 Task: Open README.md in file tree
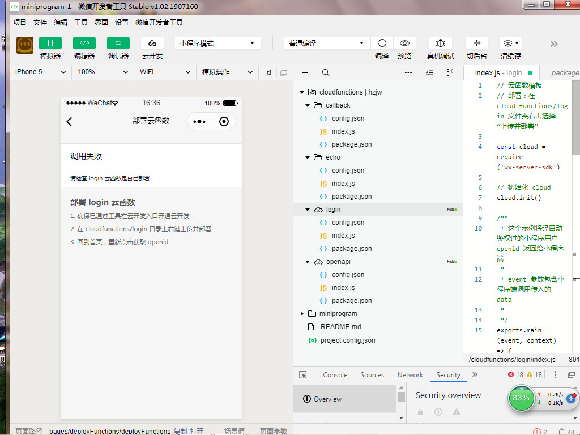click(x=340, y=327)
